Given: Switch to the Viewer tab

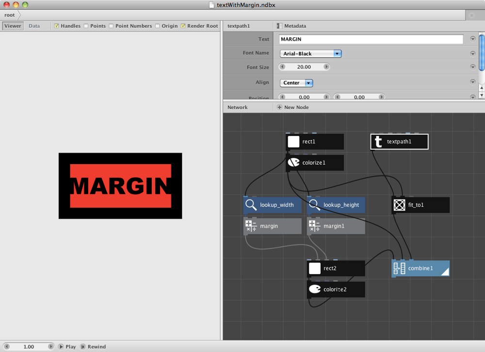Looking at the screenshot, I should pos(13,26).
